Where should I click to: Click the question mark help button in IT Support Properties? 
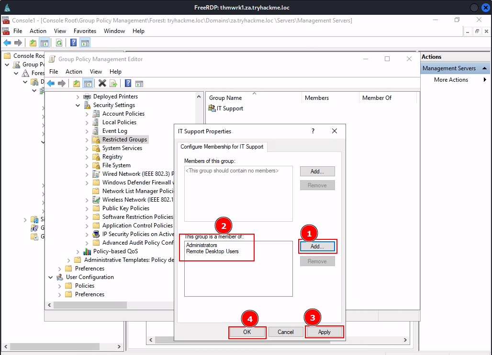point(313,131)
